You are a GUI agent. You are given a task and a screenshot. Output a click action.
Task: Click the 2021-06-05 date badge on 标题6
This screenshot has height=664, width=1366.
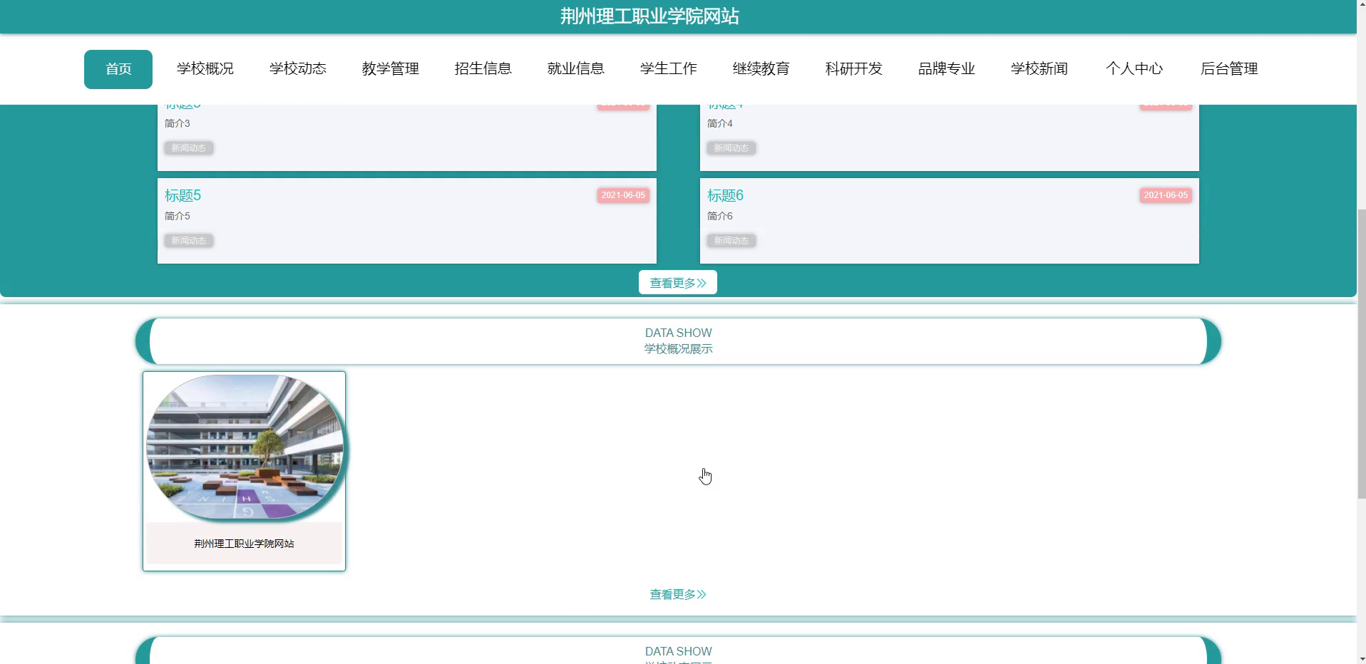pyautogui.click(x=1166, y=195)
